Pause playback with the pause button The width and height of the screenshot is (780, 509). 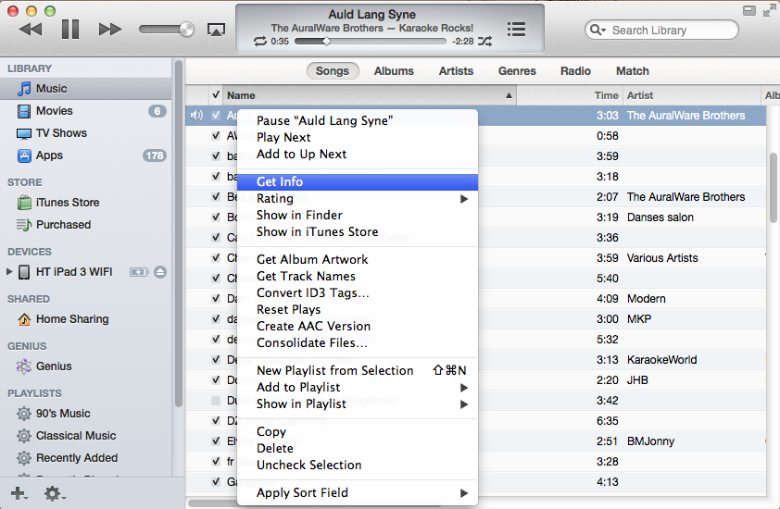click(70, 30)
